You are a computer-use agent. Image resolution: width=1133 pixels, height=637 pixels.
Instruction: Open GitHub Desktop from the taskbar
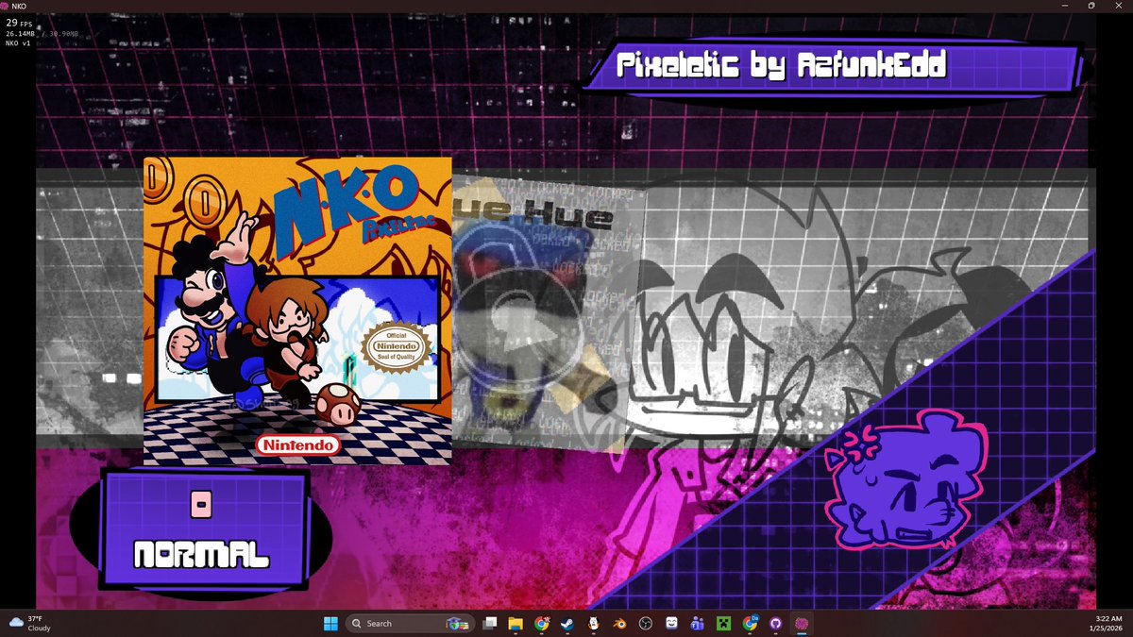click(775, 624)
